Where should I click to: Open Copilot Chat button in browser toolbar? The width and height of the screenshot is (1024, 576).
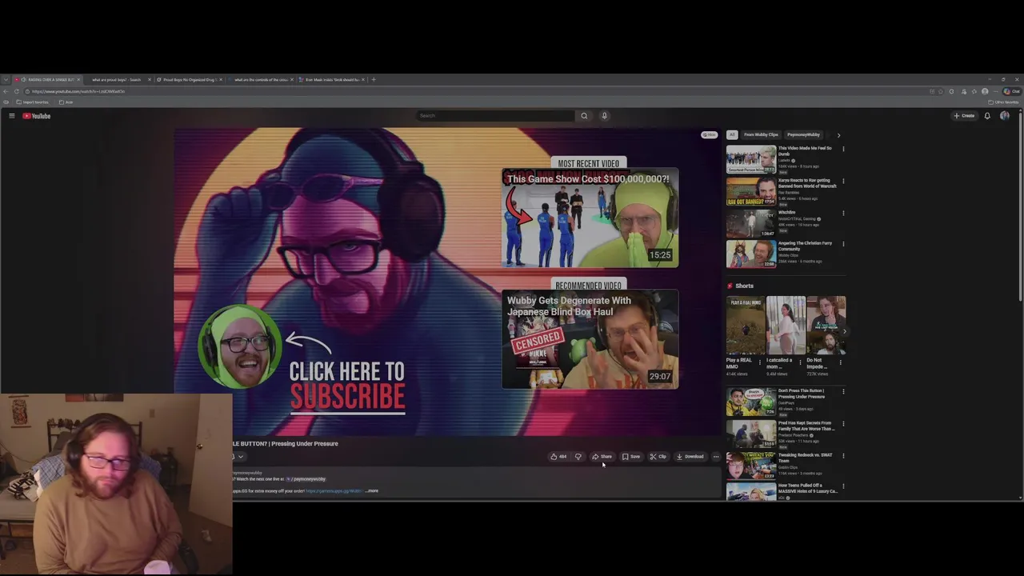pos(1012,91)
